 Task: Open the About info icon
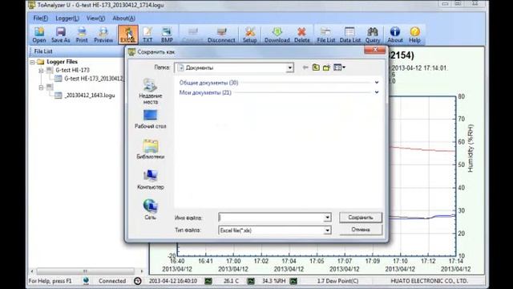click(395, 35)
